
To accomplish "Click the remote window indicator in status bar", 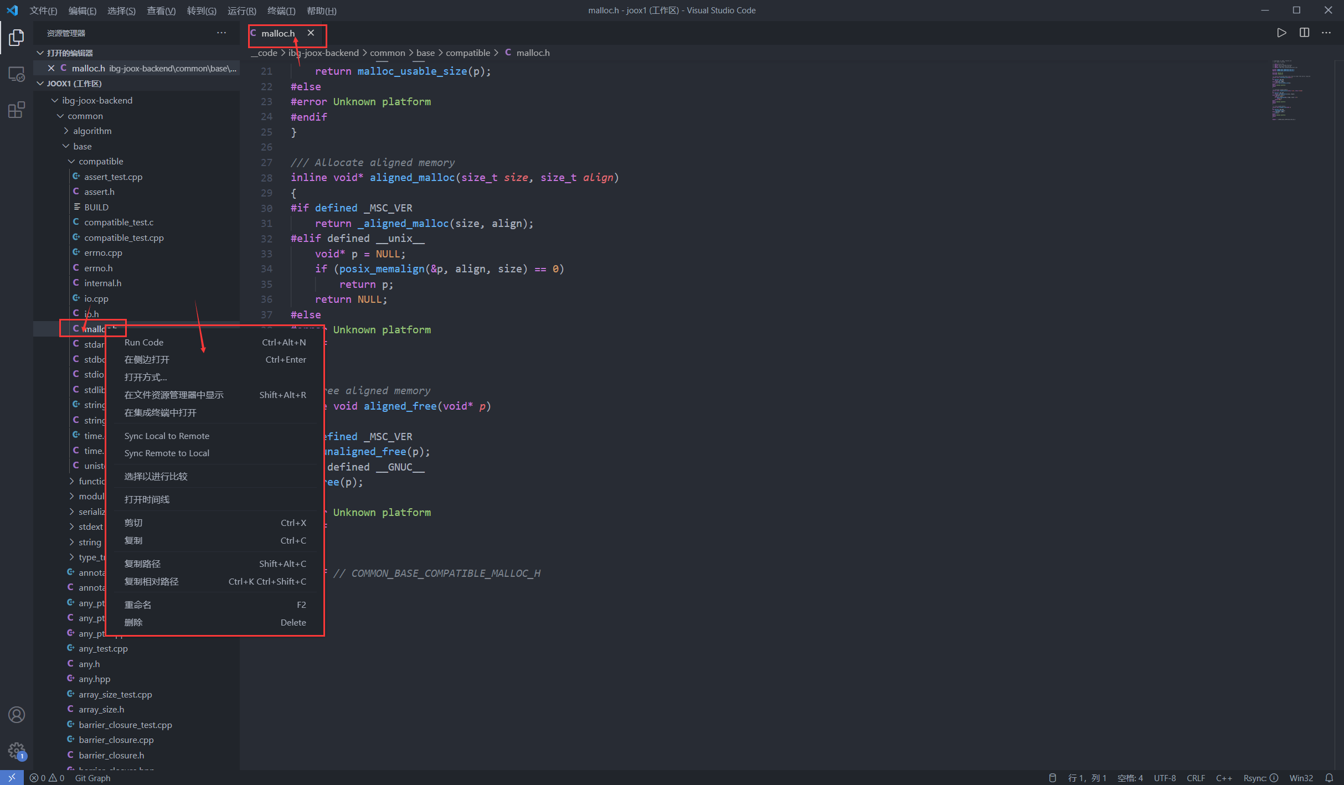I will (x=12, y=778).
